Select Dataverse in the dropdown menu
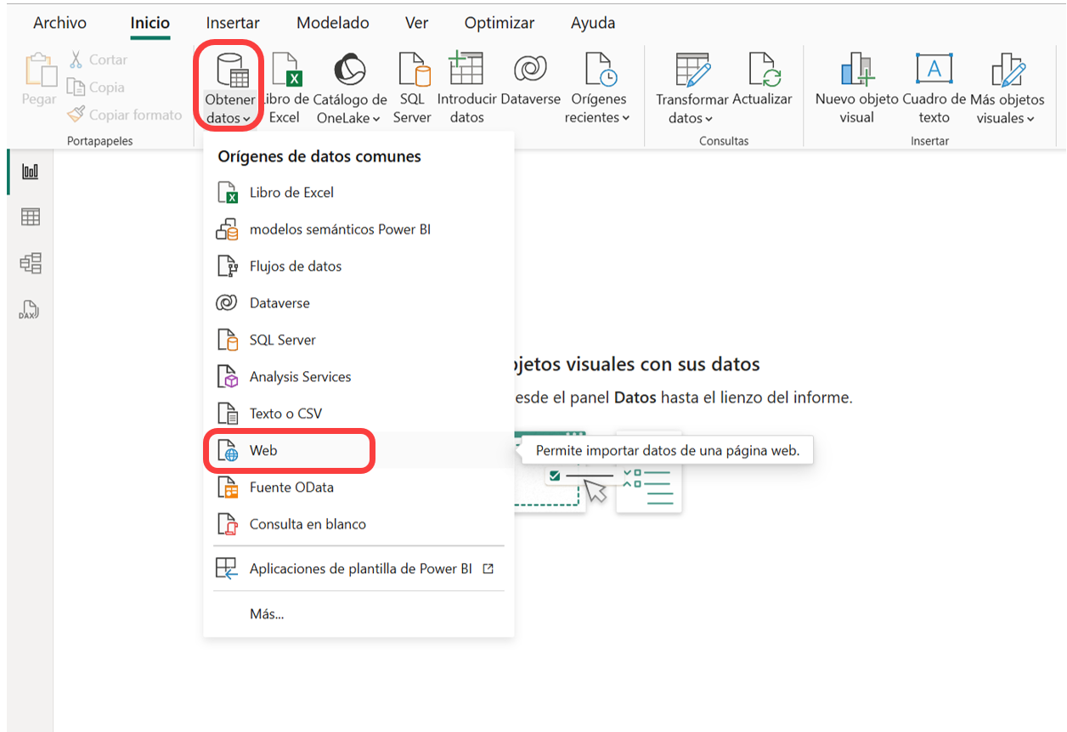This screenshot has height=732, width=1067. 358,303
